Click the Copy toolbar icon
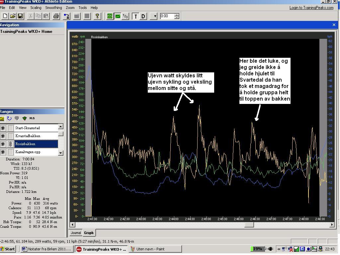This screenshot has width=340, height=255. (x=38, y=16)
